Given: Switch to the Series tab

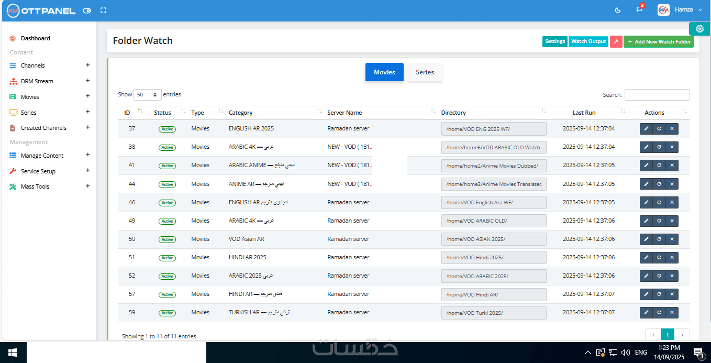Looking at the screenshot, I should tap(425, 72).
